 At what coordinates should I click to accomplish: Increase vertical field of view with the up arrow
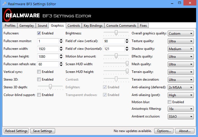coord(127,40)
